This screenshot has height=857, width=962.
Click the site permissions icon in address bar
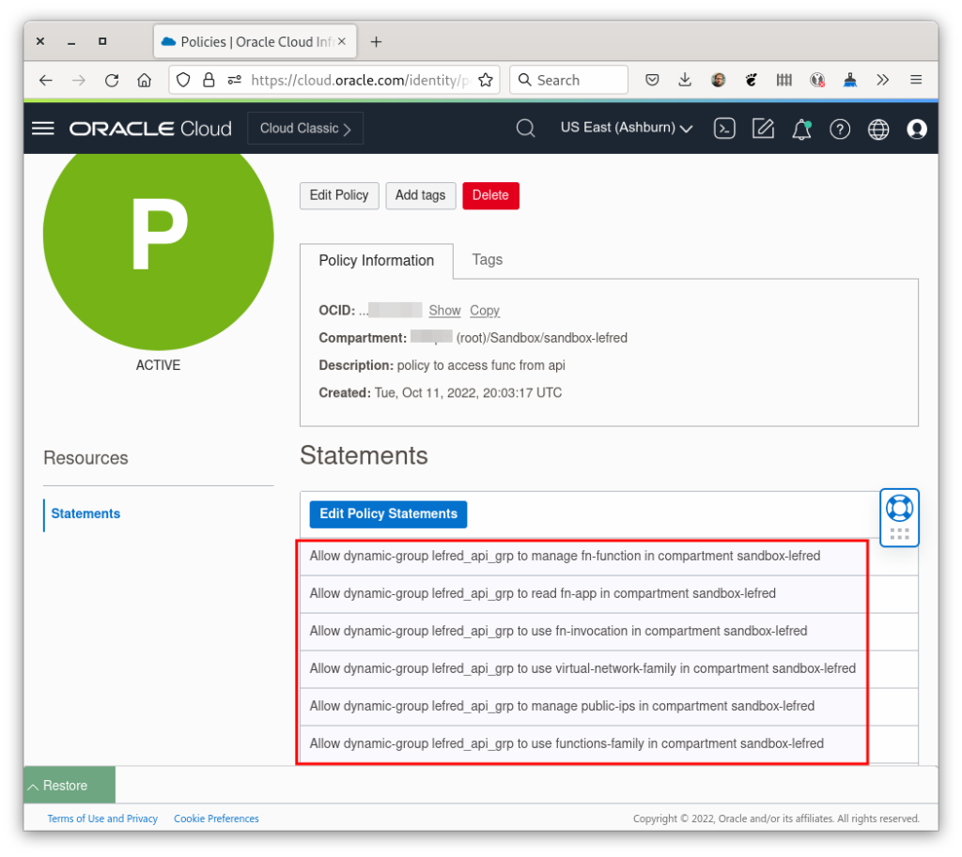coord(234,80)
